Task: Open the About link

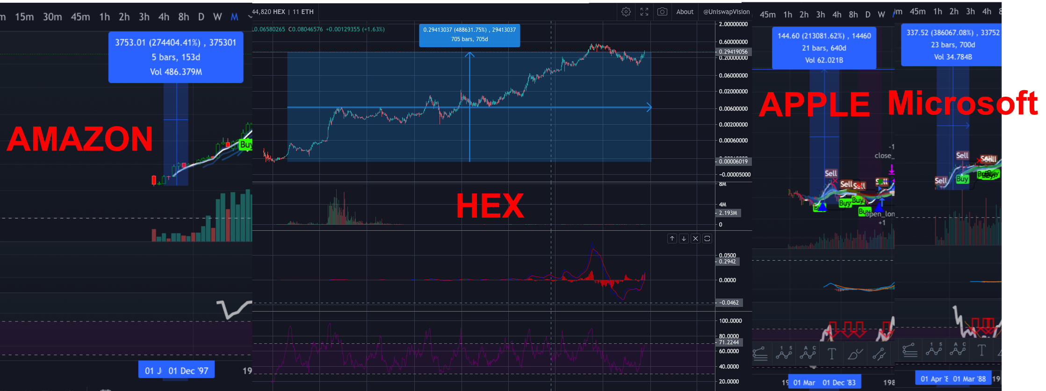Action: [x=685, y=12]
